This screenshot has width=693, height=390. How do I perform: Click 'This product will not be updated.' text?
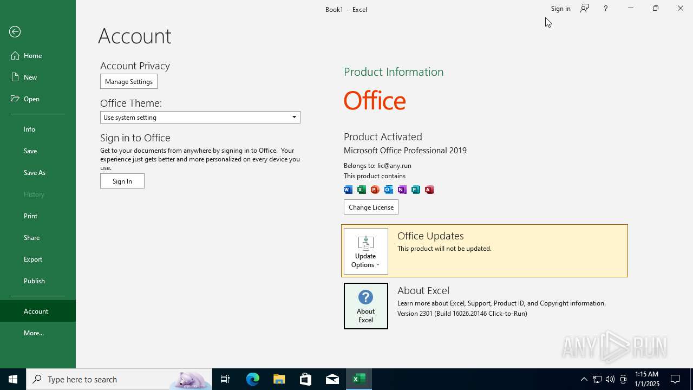tap(444, 248)
